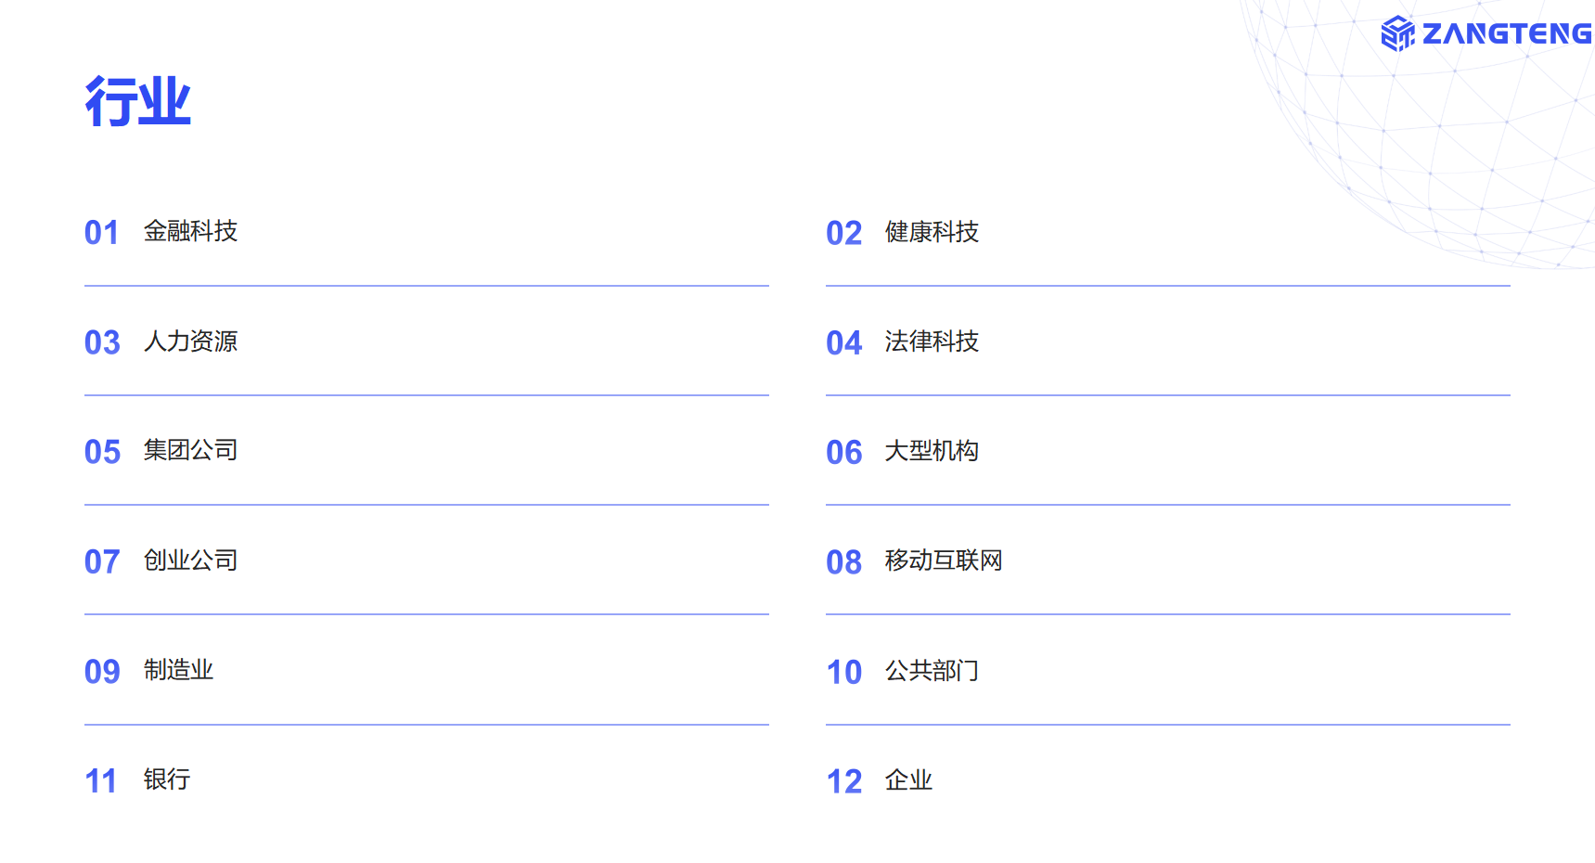The width and height of the screenshot is (1595, 863).
Task: Open the 人力资源 industry entry
Action: click(190, 341)
